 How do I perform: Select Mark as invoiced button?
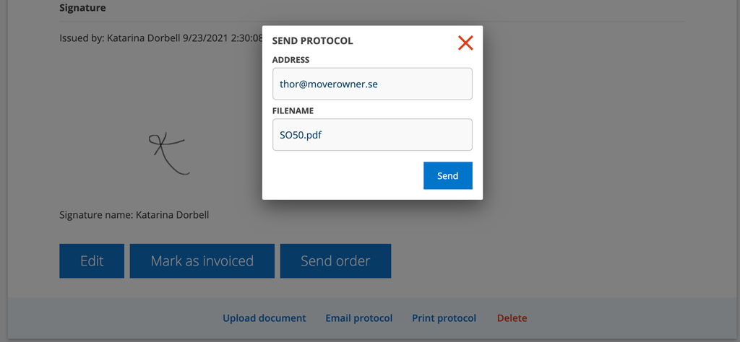[x=202, y=260]
